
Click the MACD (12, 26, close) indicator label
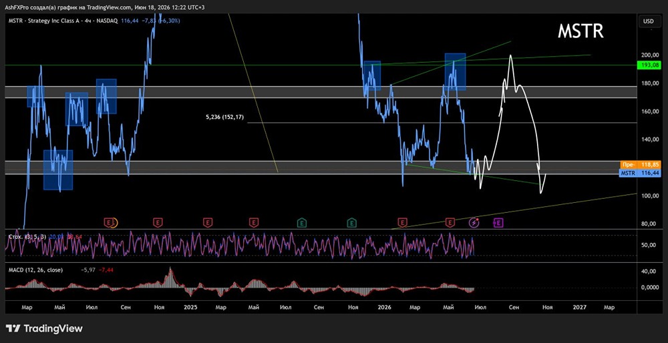[x=35, y=270]
